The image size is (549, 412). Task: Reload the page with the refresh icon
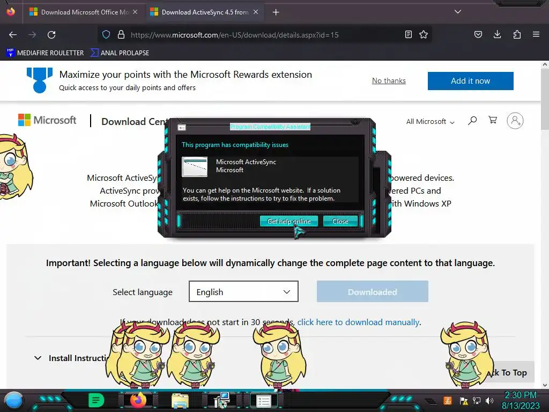(51, 35)
